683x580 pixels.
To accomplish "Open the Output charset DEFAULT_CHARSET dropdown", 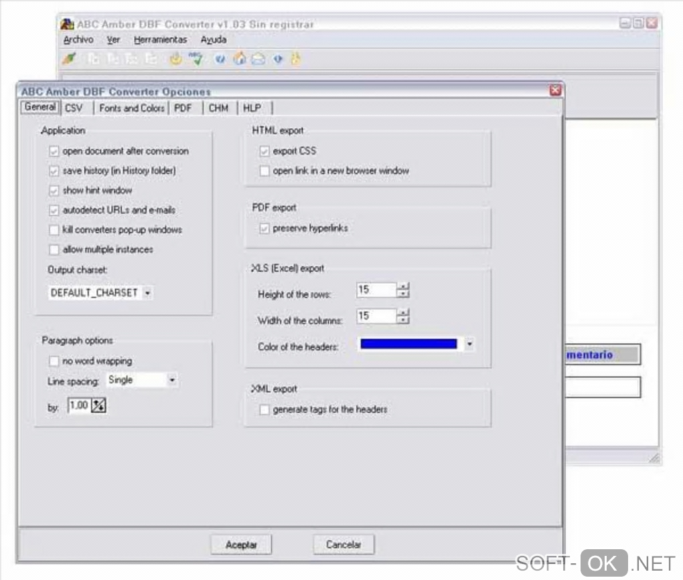I will [x=148, y=293].
